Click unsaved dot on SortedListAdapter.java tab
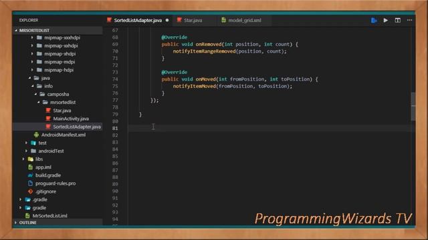 click(x=167, y=20)
